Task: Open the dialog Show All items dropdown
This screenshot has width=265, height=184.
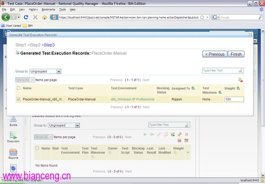Action: pyautogui.click(x=25, y=80)
